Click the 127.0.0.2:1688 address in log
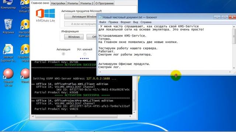Screen dimensions: 236x132 (98, 78)
